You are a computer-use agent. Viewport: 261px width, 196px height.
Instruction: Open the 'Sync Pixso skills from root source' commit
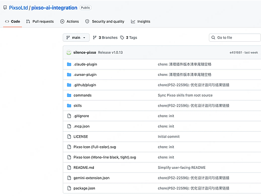click(x=185, y=95)
